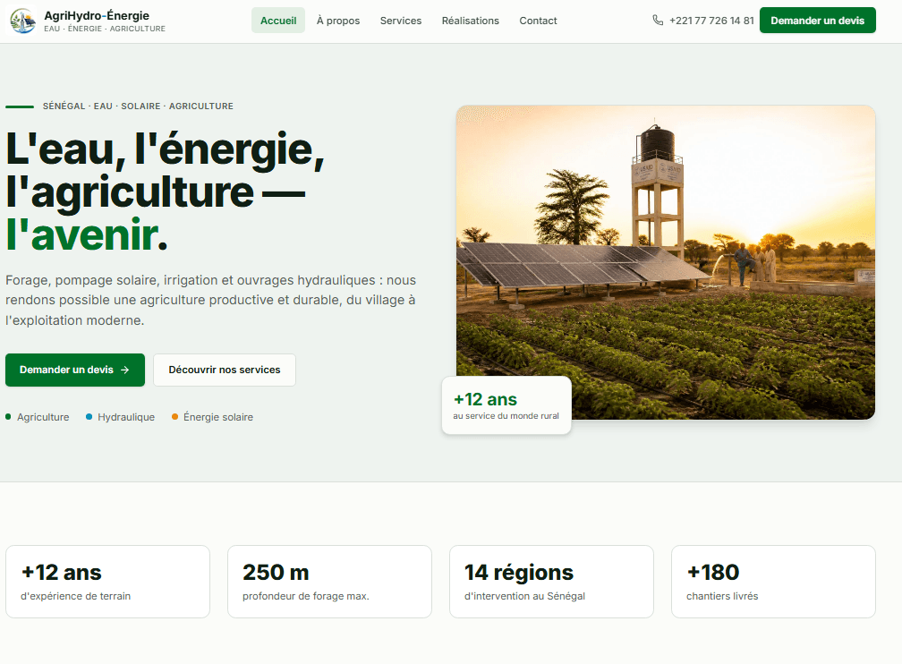Image resolution: width=902 pixels, height=664 pixels.
Task: Open the Accueil menu item
Action: [278, 21]
